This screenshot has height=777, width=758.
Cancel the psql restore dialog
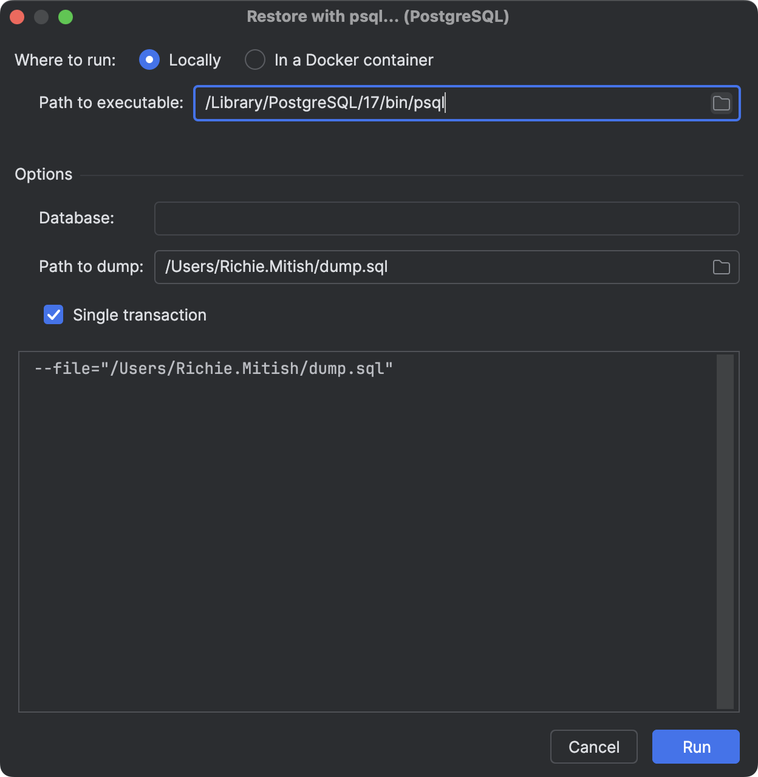pos(593,747)
